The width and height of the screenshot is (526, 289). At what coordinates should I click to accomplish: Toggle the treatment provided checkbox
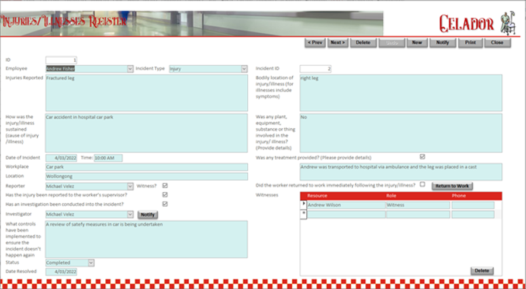point(423,156)
